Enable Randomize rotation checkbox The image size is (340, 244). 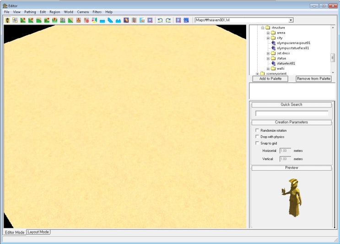pyautogui.click(x=257, y=130)
